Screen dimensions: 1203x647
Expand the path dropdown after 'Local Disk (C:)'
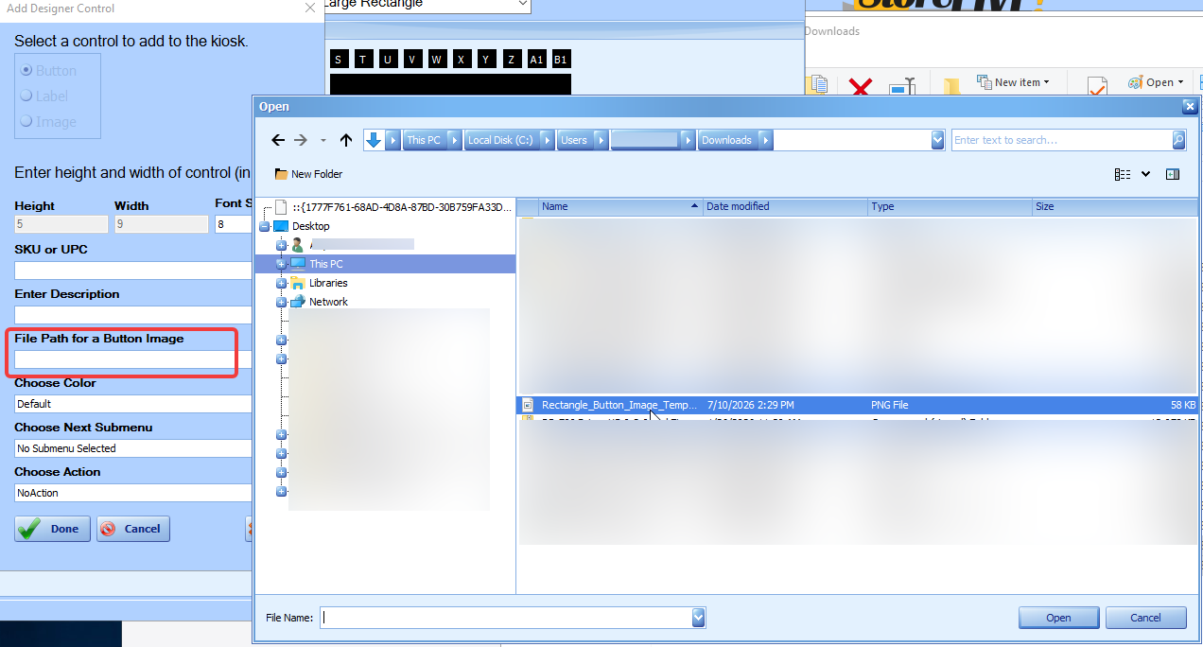point(547,140)
